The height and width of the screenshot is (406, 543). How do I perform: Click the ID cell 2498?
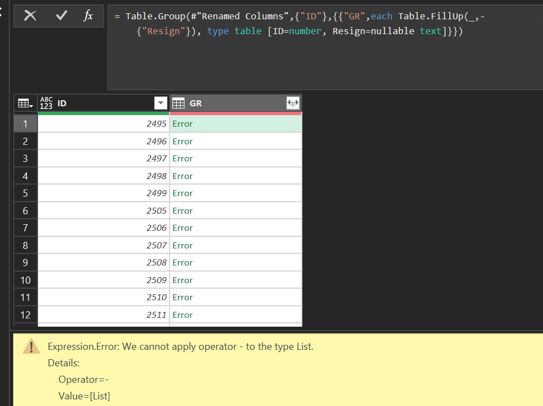point(104,176)
